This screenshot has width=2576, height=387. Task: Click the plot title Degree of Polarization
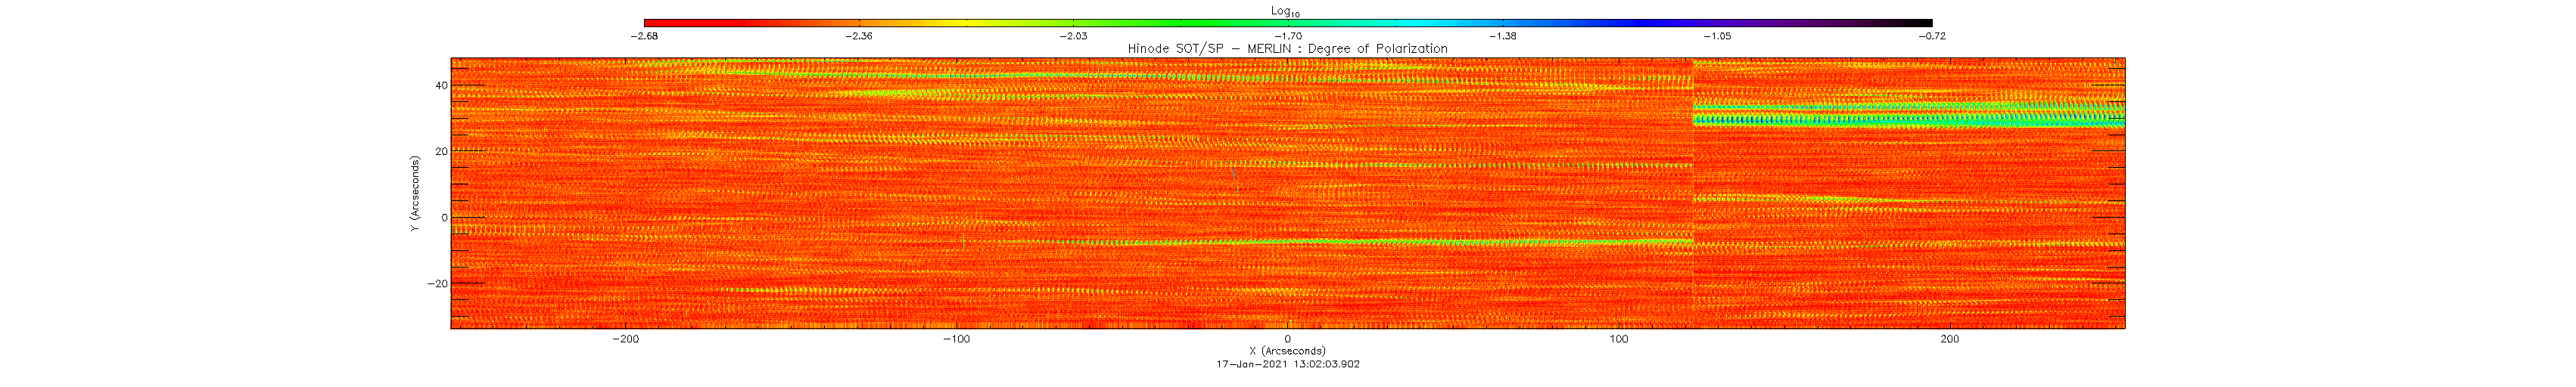tap(1287, 49)
